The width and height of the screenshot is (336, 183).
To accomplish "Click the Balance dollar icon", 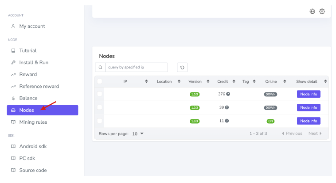I will [13, 98].
